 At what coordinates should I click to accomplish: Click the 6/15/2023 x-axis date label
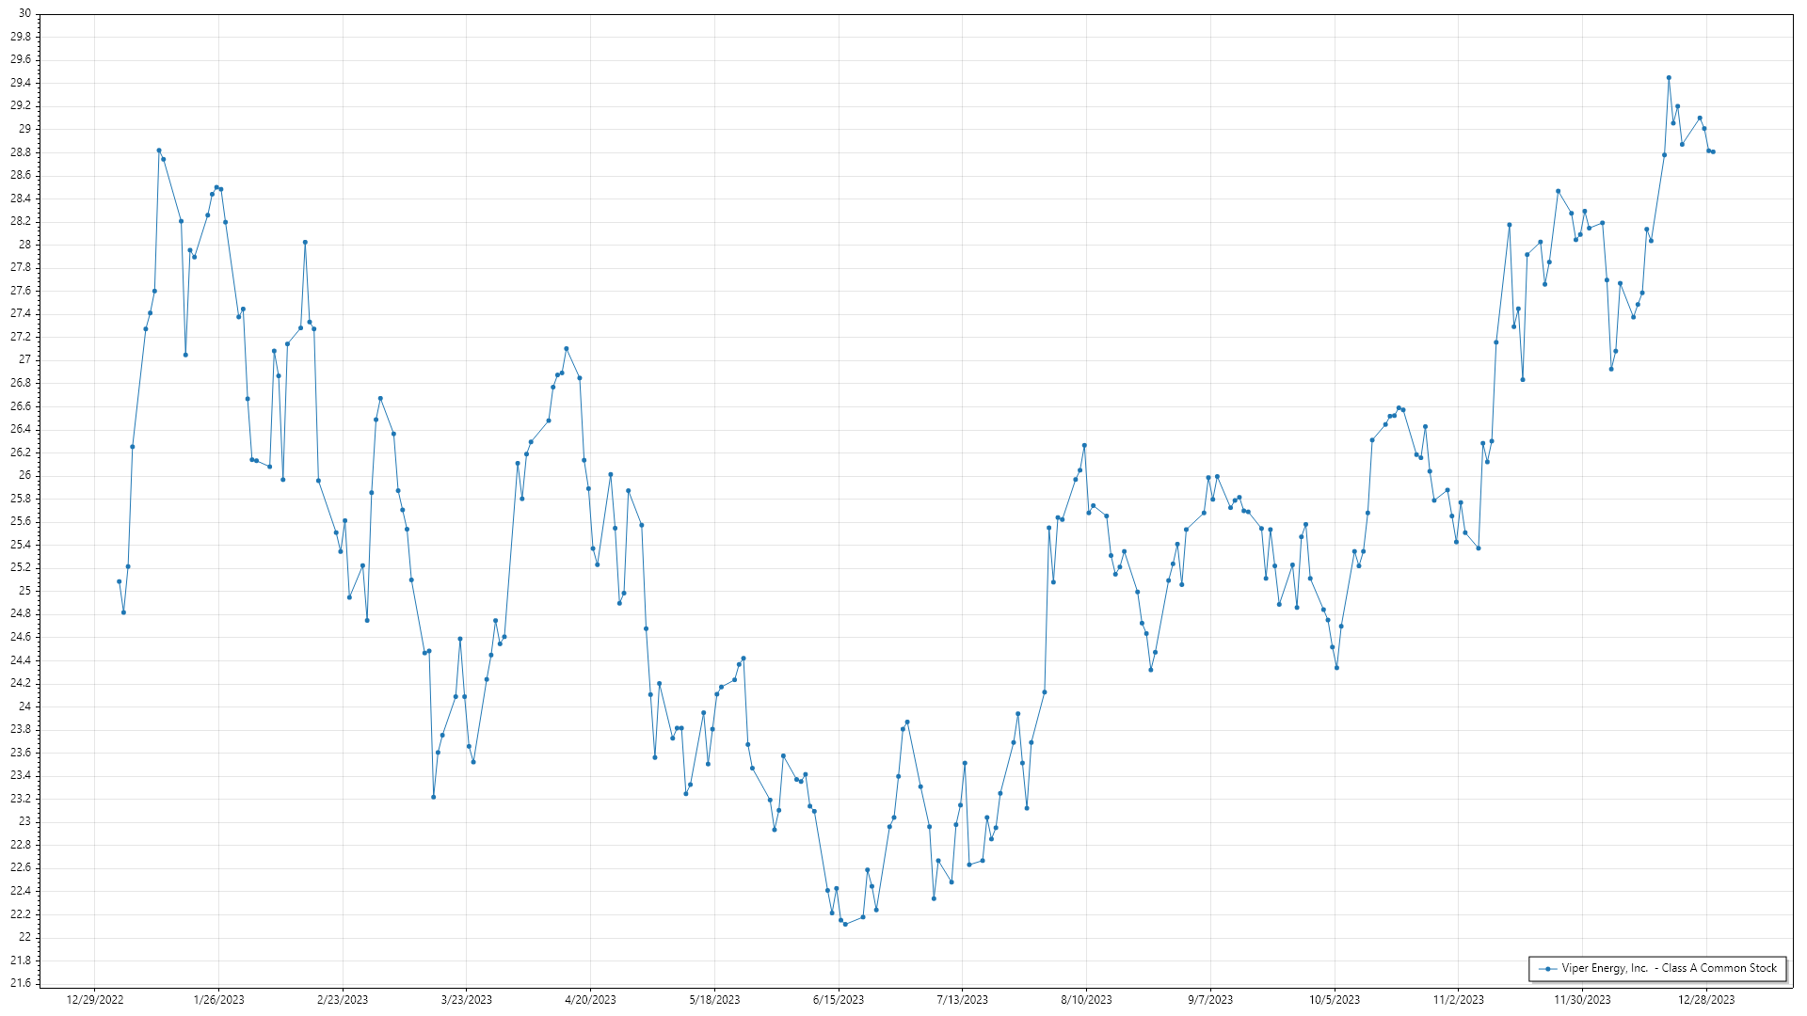(839, 999)
